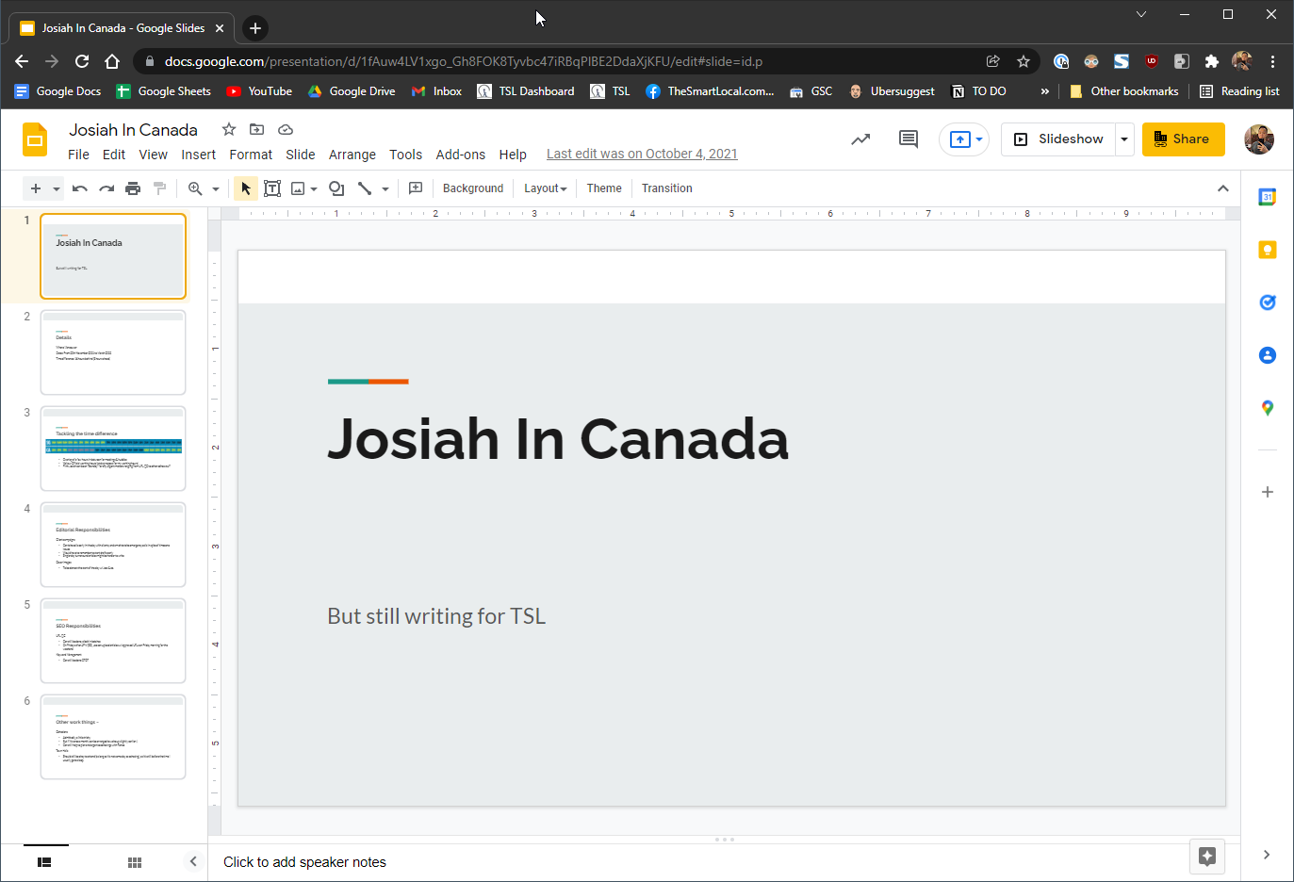
Task: Open the Arrange menu
Action: point(352,155)
